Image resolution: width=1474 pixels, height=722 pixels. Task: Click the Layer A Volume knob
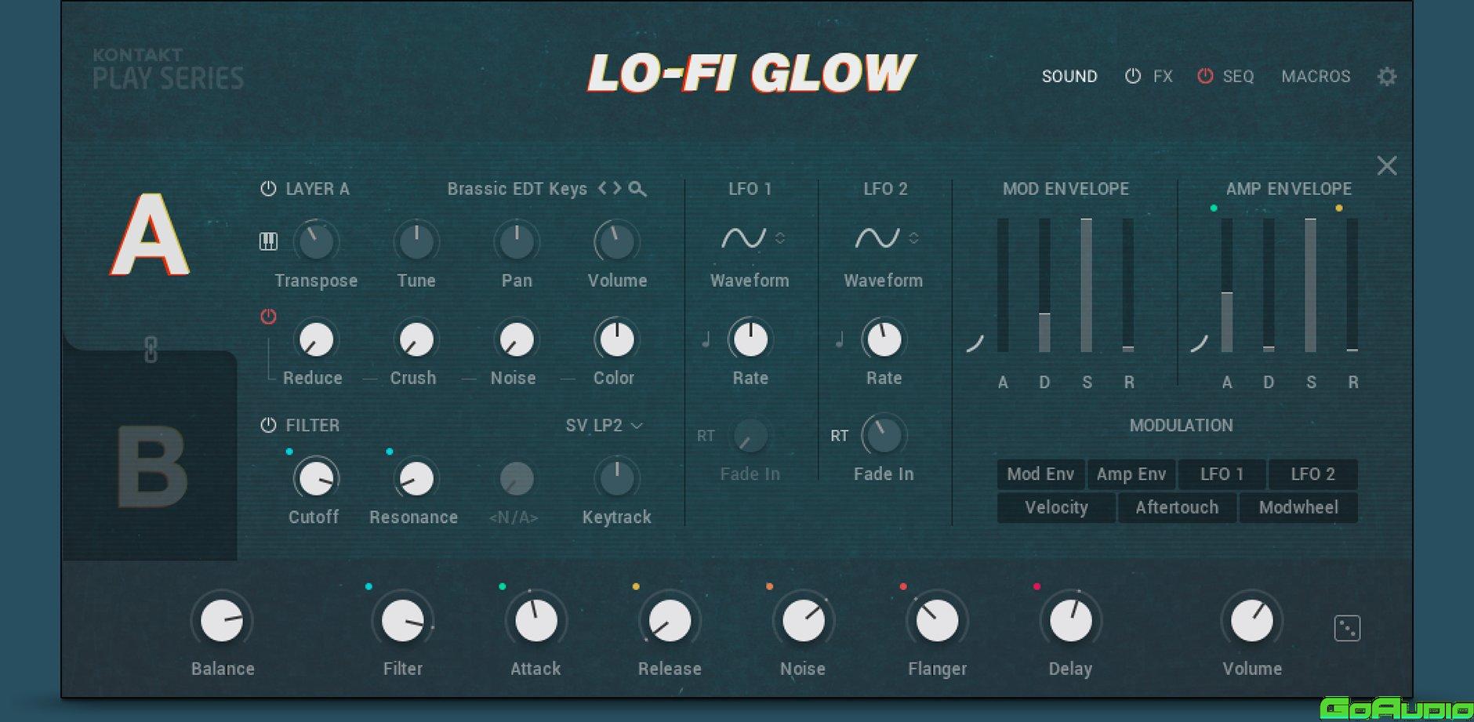tap(617, 241)
